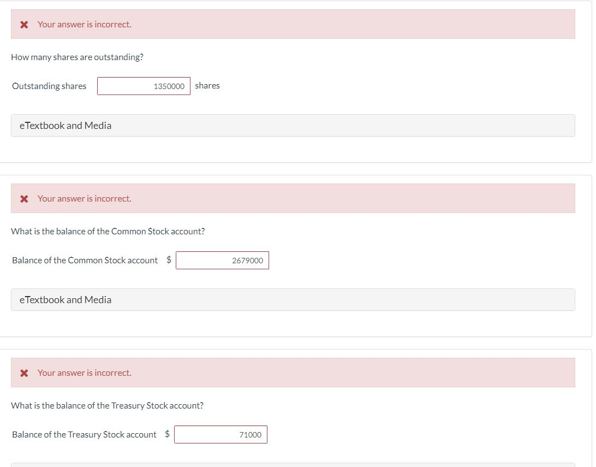This screenshot has height=467, width=596.
Task: Click the red X icon above Common Stock question
Action: pos(24,199)
